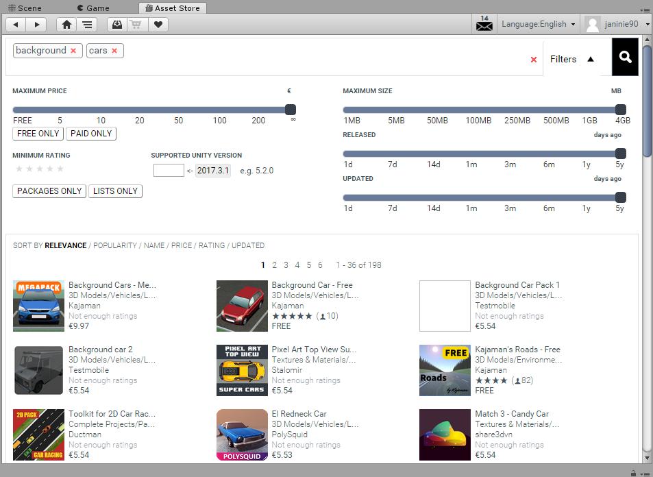The height and width of the screenshot is (477, 653).
Task: Click the vertical scrollbar thumb
Action: [x=647, y=101]
